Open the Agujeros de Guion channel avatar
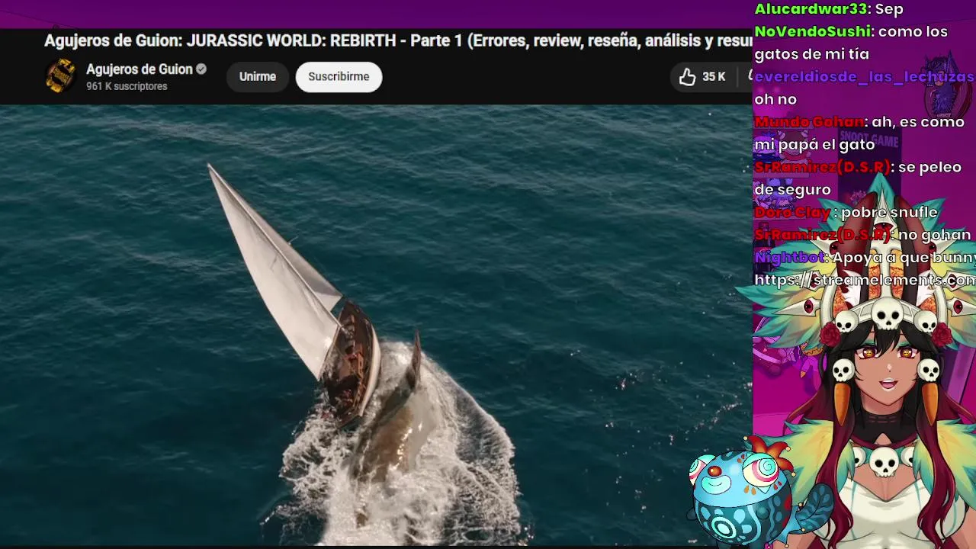This screenshot has width=976, height=549. pos(60,76)
